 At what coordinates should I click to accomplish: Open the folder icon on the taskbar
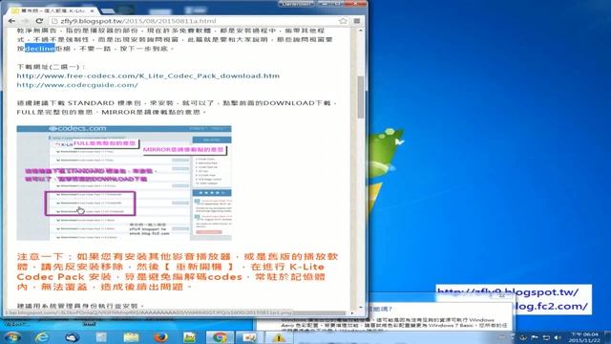131,337
